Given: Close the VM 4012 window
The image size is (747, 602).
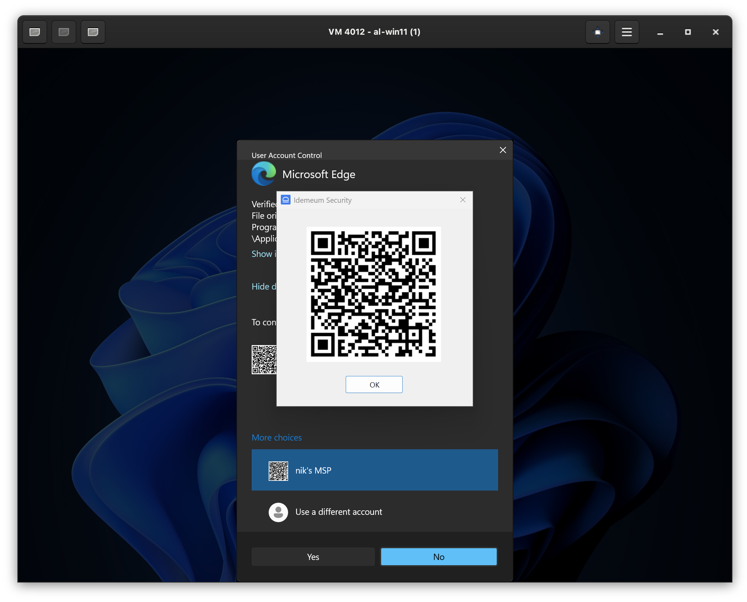Looking at the screenshot, I should 715,32.
